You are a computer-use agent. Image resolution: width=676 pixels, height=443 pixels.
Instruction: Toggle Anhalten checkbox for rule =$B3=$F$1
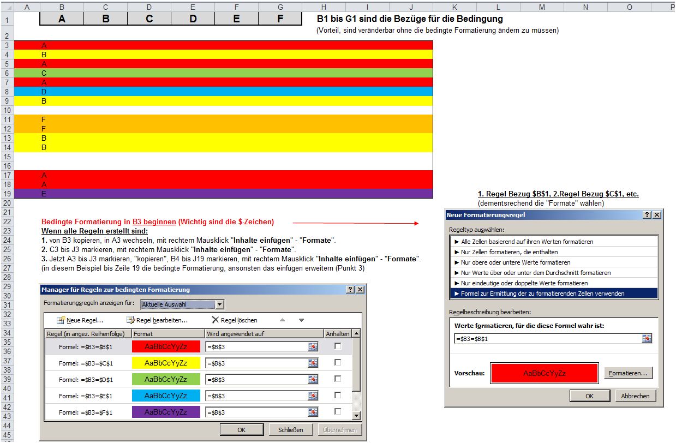pos(338,411)
